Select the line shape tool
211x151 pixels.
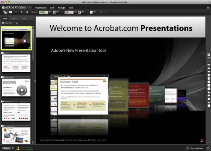click(209, 62)
